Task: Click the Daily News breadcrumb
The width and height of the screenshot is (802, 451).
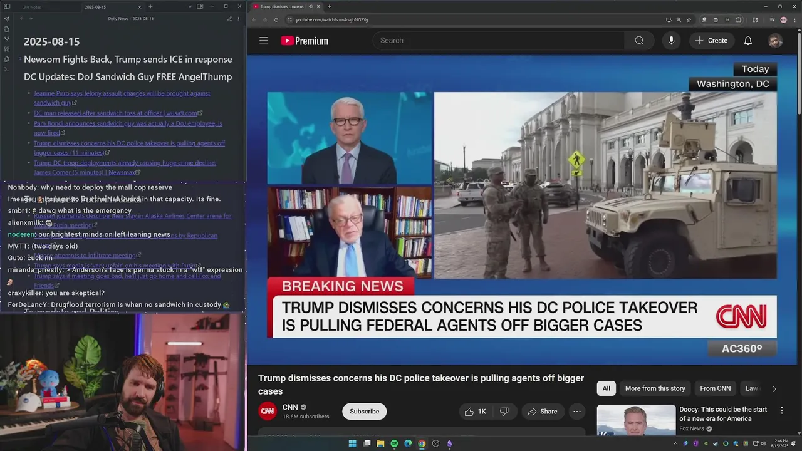Action: (118, 19)
